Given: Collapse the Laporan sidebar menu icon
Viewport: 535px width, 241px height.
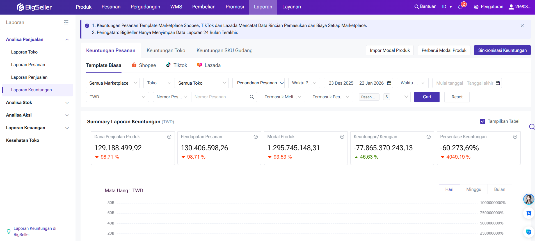Looking at the screenshot, I should pos(66,22).
